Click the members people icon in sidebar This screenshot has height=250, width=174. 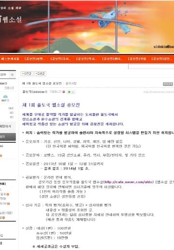click(x=5, y=97)
